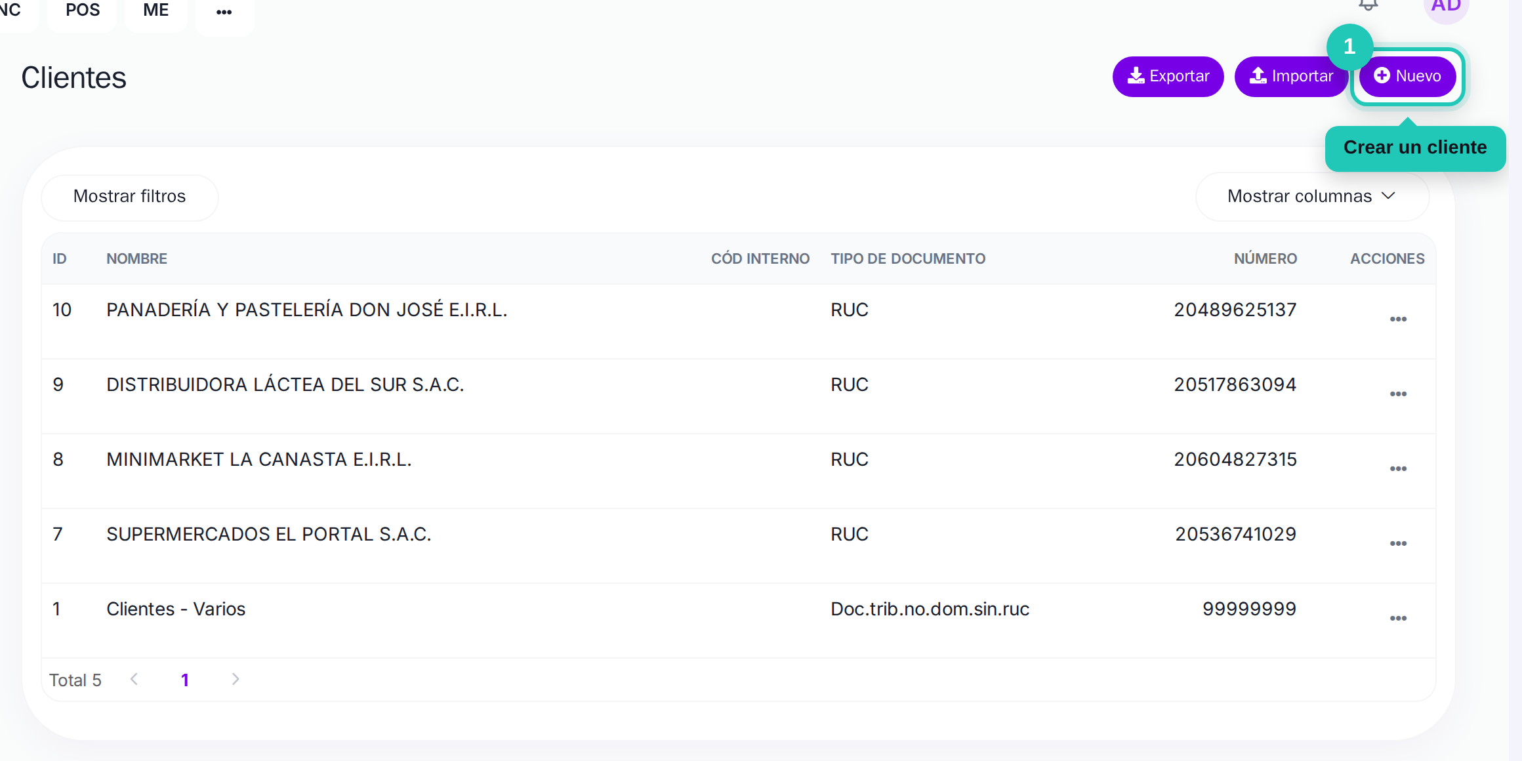Select page number 1 in pagination
The height and width of the screenshot is (761, 1522).
point(185,680)
